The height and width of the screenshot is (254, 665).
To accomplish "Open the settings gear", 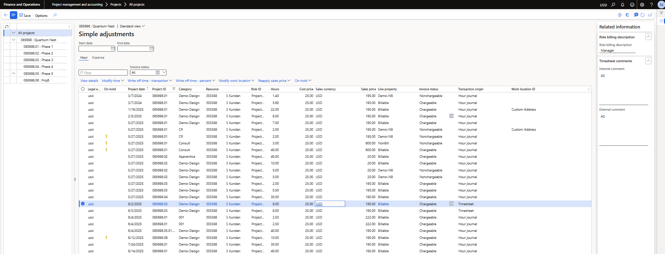I will point(642,5).
